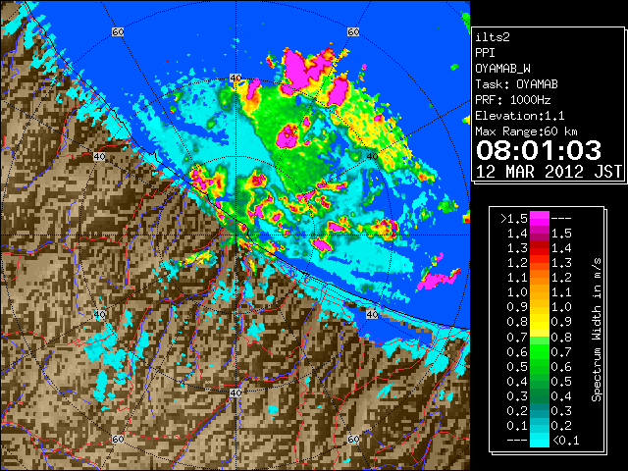Click the '0.2' label right of the color bar
The height and width of the screenshot is (471, 628).
[561, 426]
